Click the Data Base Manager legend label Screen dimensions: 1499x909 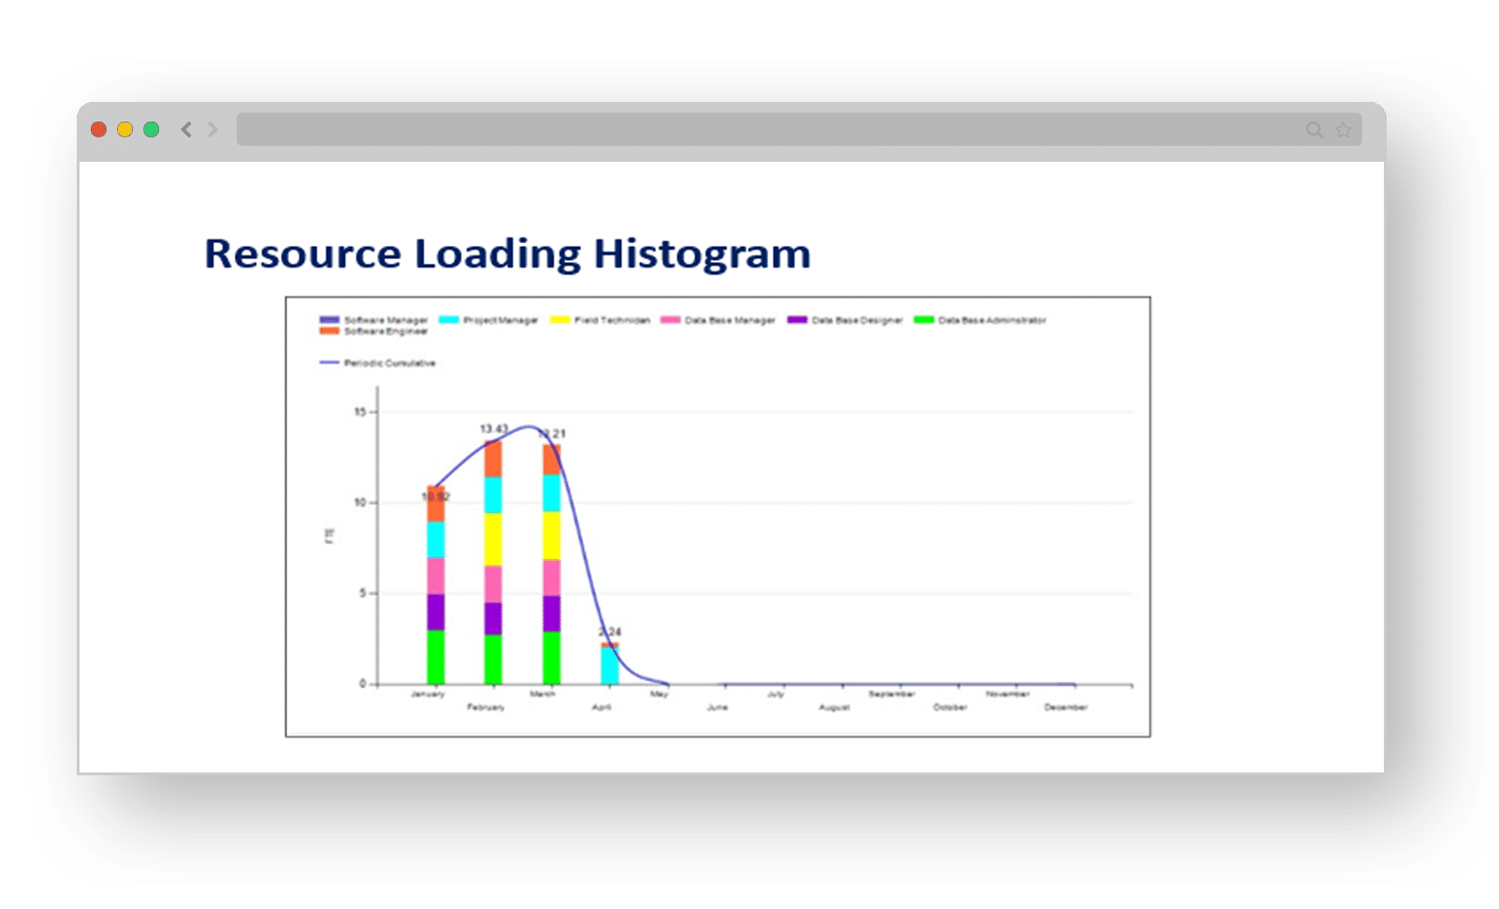click(730, 320)
